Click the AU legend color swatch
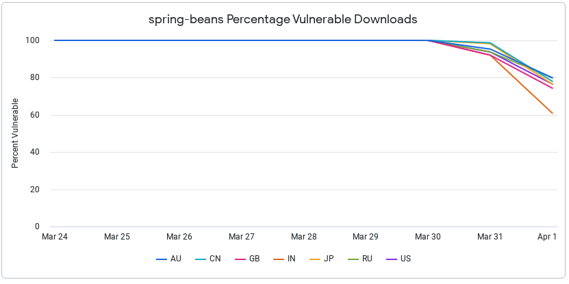Image resolution: width=569 pixels, height=284 pixels. [x=162, y=259]
